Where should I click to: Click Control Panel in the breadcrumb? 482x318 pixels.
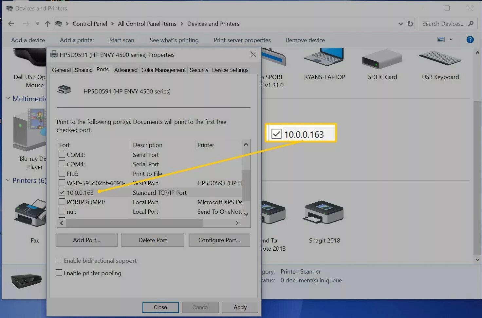[90, 24]
